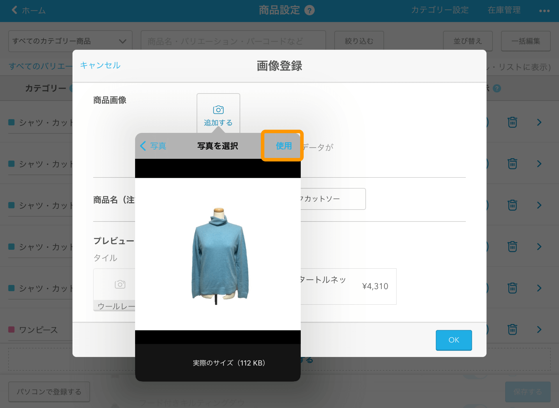Tap the 並び替え sort button

coord(468,41)
